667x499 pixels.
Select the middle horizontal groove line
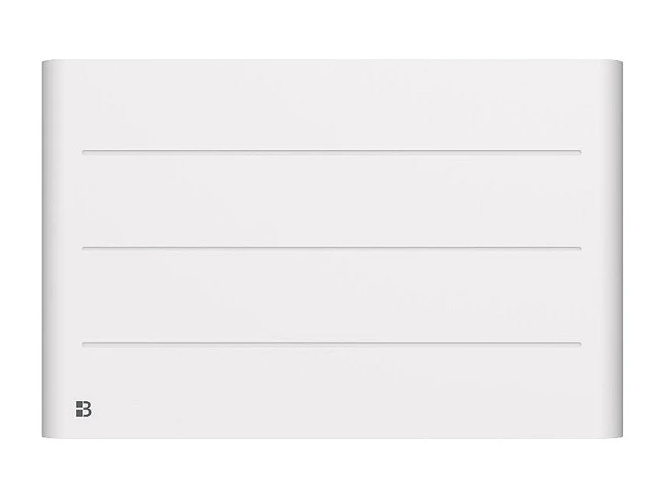[332, 248]
